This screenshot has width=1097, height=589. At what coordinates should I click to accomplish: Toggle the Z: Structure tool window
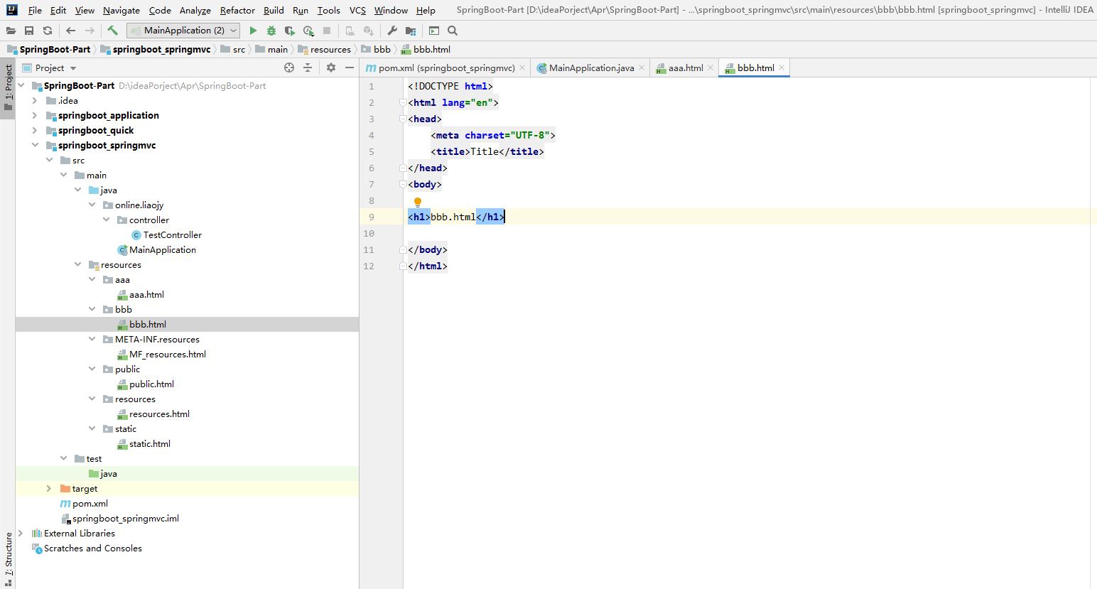[x=8, y=558]
